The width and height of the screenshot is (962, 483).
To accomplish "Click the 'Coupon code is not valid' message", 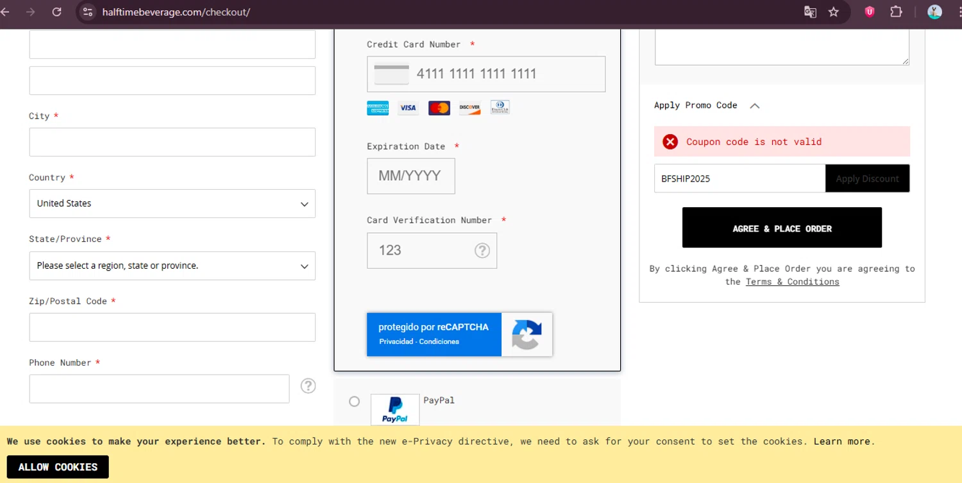I will click(754, 142).
